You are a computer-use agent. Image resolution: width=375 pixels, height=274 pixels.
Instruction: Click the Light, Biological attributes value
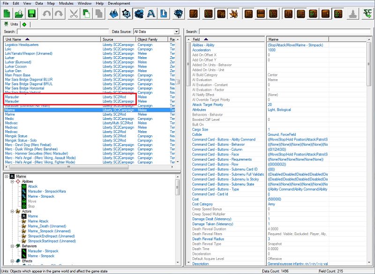279,110
